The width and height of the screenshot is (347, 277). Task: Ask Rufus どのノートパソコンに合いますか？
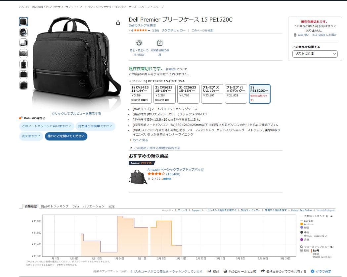point(46,126)
